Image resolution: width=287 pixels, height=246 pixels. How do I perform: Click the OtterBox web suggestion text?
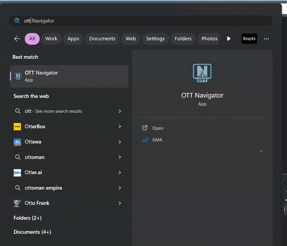click(35, 127)
